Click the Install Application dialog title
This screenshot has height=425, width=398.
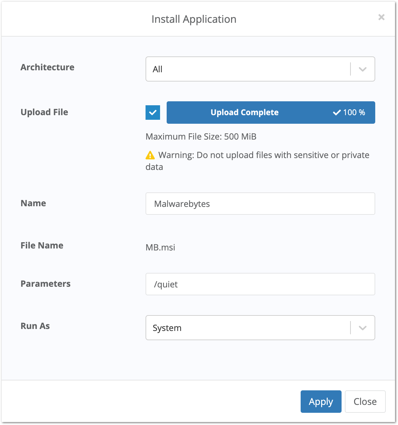click(194, 19)
